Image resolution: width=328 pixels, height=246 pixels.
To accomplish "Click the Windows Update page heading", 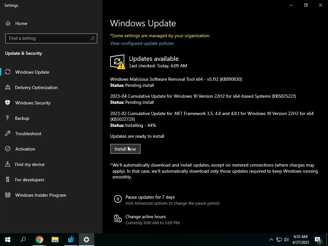I will coord(143,23).
